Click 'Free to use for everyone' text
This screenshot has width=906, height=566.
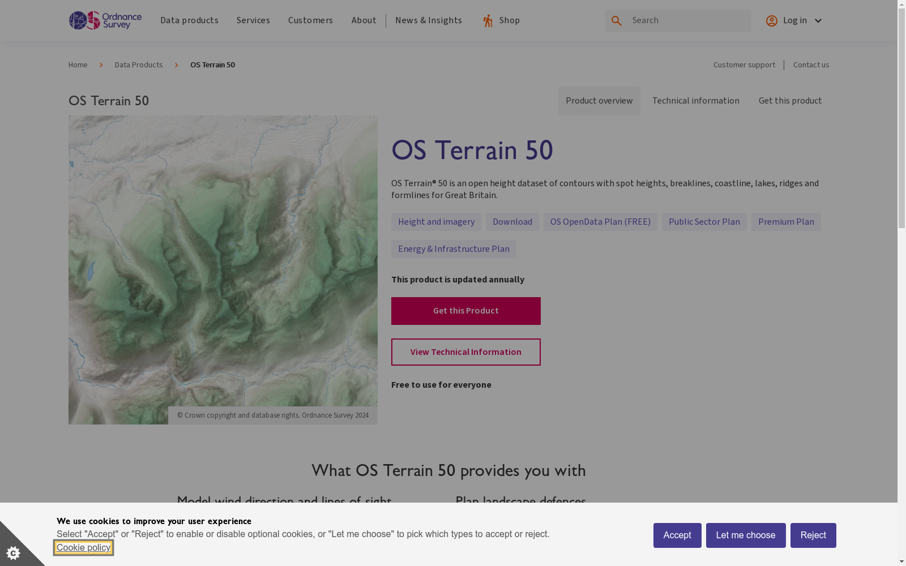pyautogui.click(x=441, y=385)
